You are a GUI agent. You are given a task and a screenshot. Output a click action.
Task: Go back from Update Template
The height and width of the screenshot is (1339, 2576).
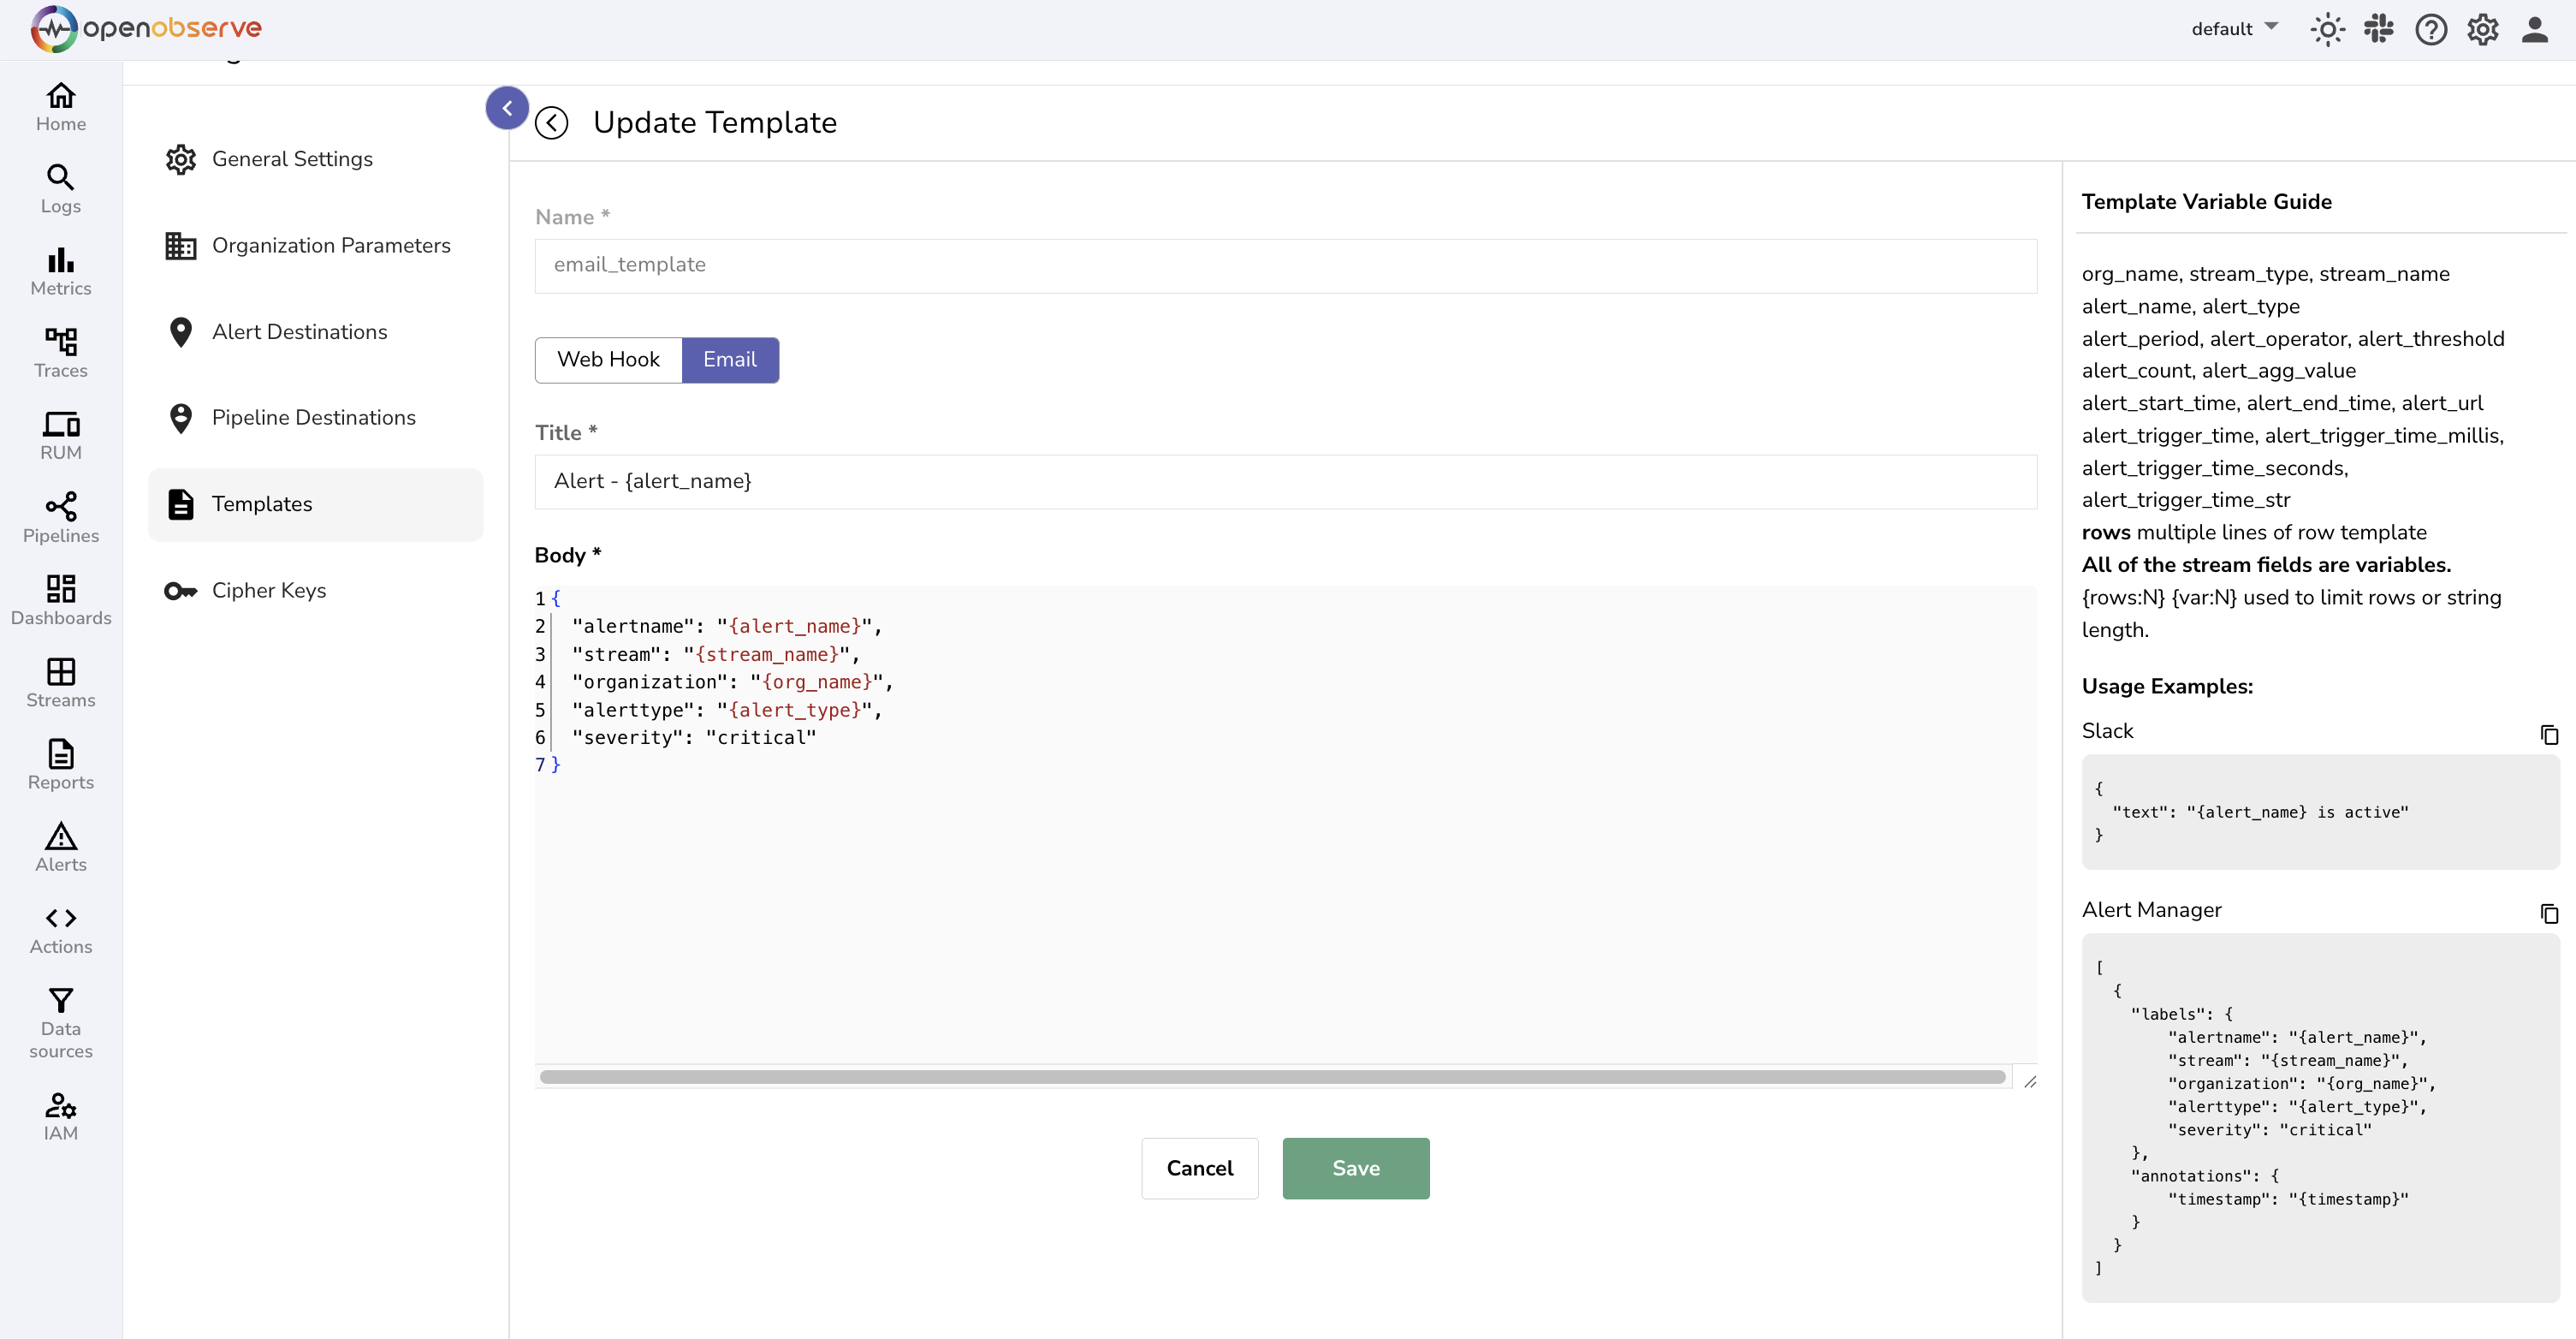pos(552,123)
